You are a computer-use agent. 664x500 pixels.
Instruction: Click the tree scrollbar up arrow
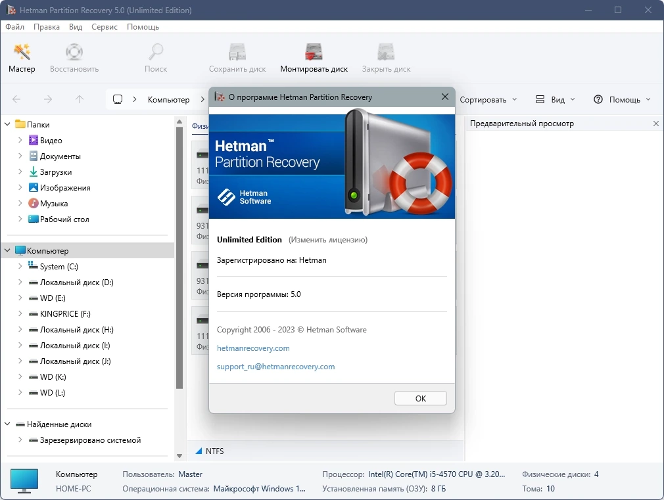(x=179, y=122)
